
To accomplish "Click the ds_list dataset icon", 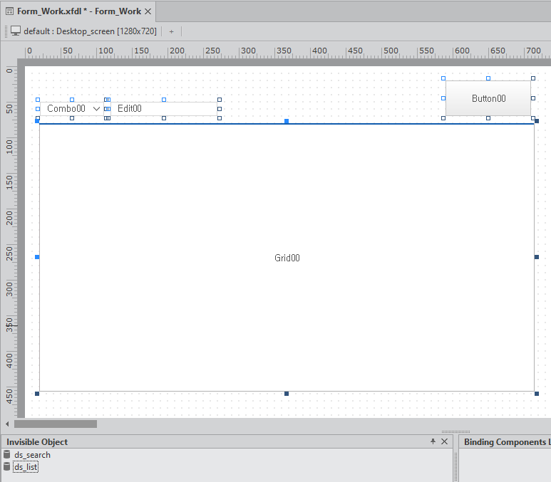I will [x=7, y=467].
